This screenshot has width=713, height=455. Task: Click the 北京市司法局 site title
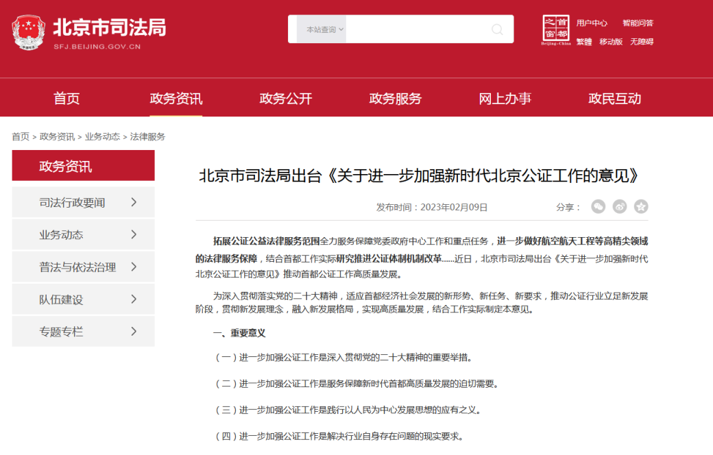[110, 27]
